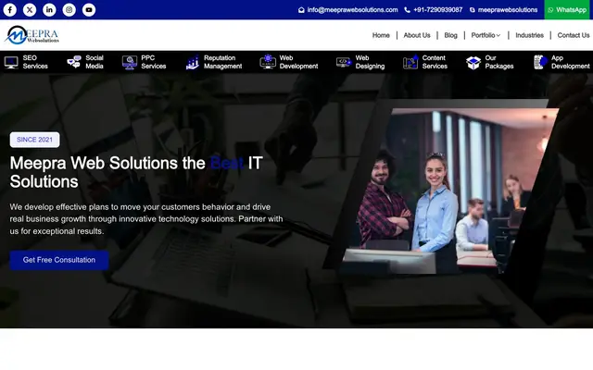Go to the Home page
The image size is (593, 370).
(381, 35)
